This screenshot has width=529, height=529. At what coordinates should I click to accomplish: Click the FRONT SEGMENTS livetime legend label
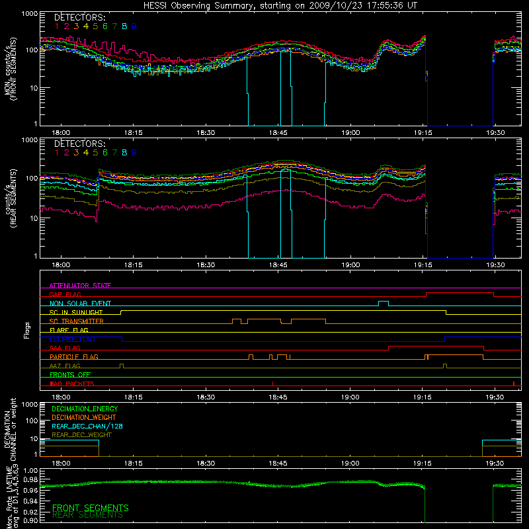tap(91, 508)
